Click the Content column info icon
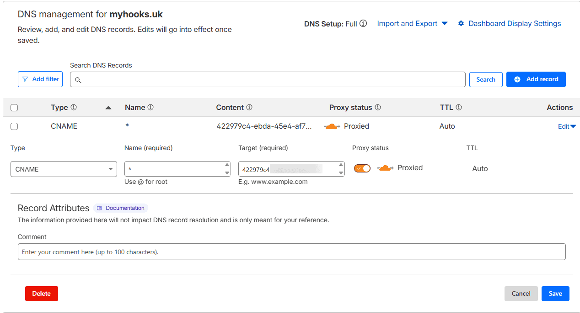This screenshot has height=313, width=580. (249, 107)
